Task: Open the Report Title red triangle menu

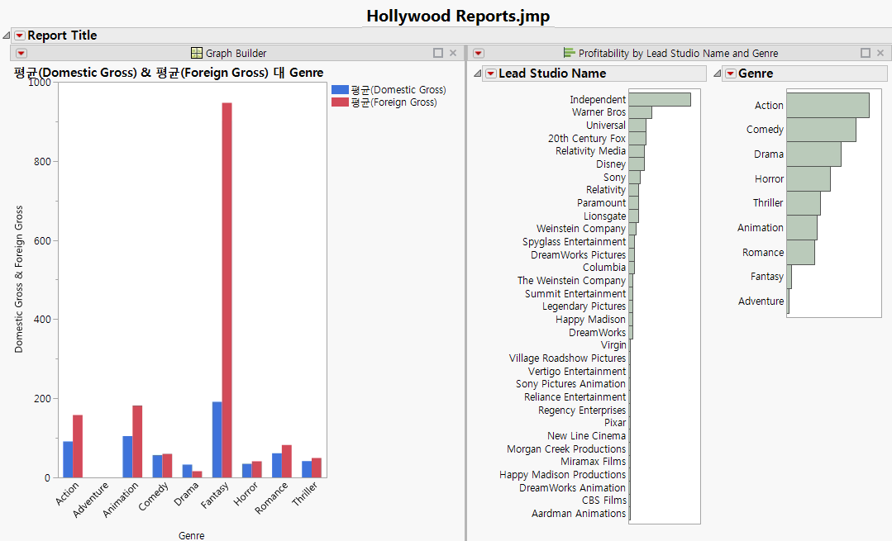Action: (x=20, y=36)
